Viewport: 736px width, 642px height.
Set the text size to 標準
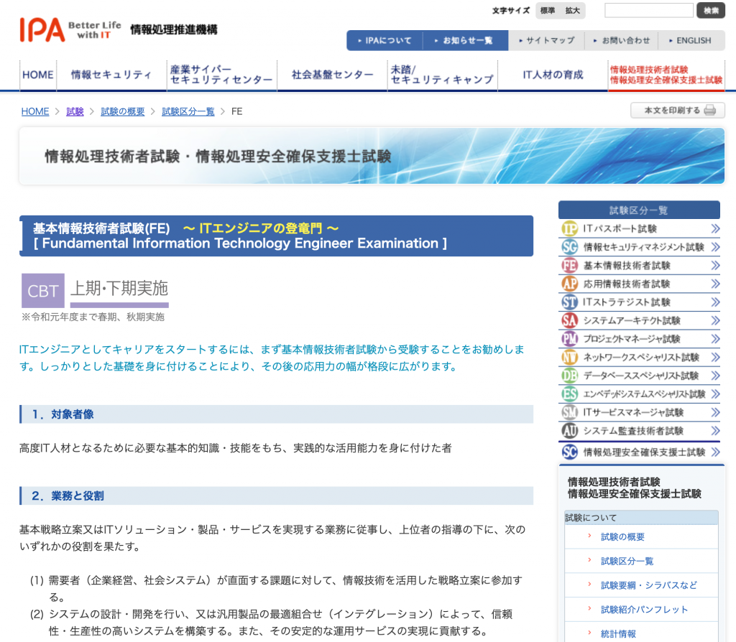point(548,10)
